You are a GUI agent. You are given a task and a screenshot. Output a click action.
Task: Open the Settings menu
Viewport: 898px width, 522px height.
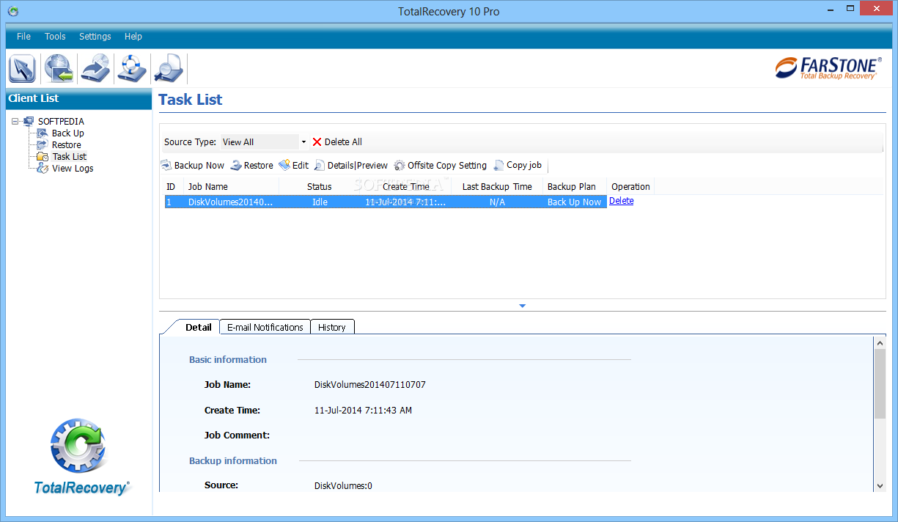pos(95,36)
